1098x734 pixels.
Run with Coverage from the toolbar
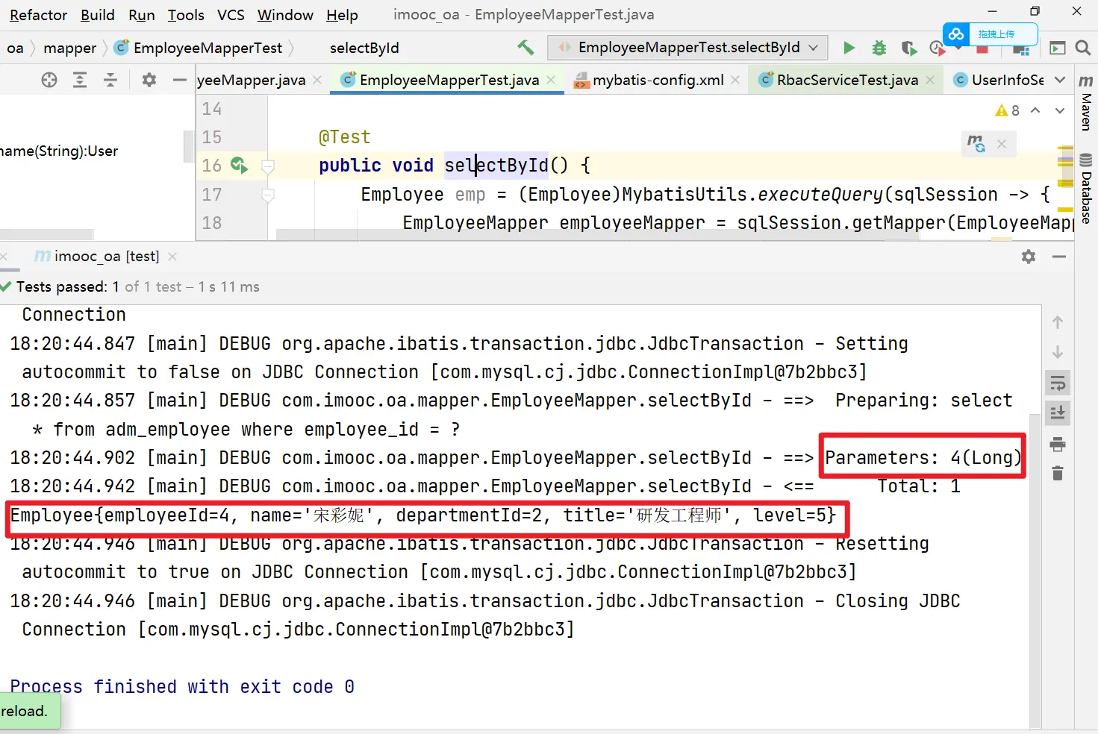click(908, 48)
